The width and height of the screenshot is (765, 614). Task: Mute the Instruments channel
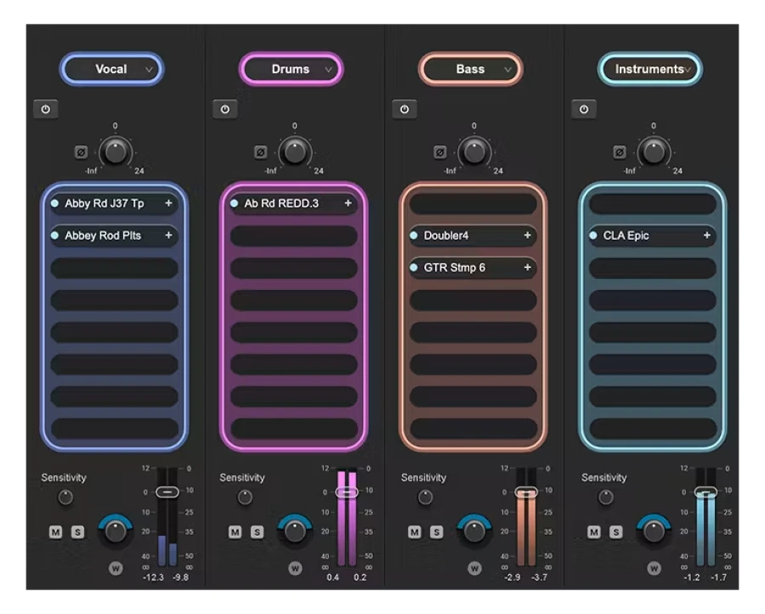594,532
